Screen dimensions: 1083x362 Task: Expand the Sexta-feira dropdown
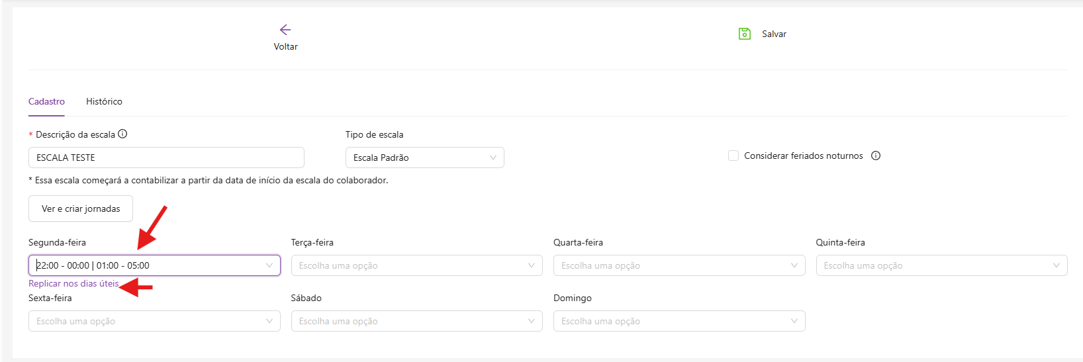coord(154,321)
